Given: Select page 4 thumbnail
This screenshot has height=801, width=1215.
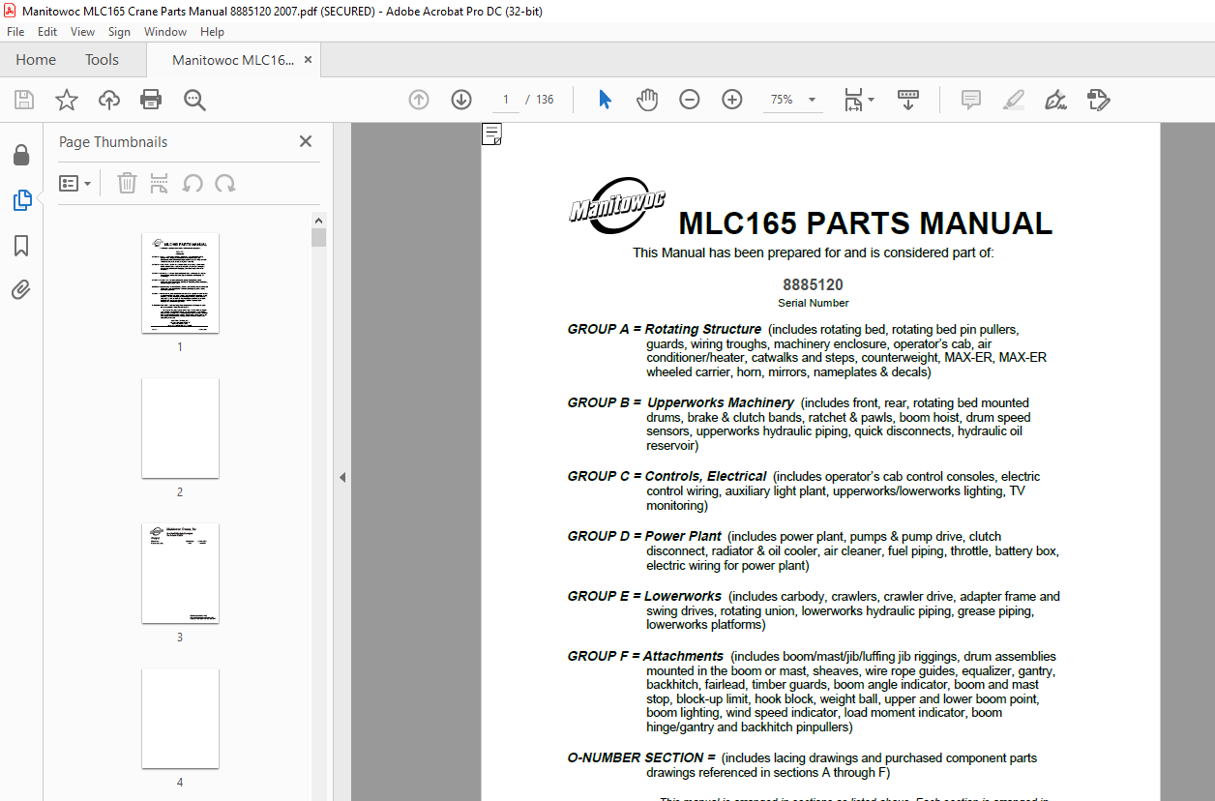Looking at the screenshot, I should (180, 719).
